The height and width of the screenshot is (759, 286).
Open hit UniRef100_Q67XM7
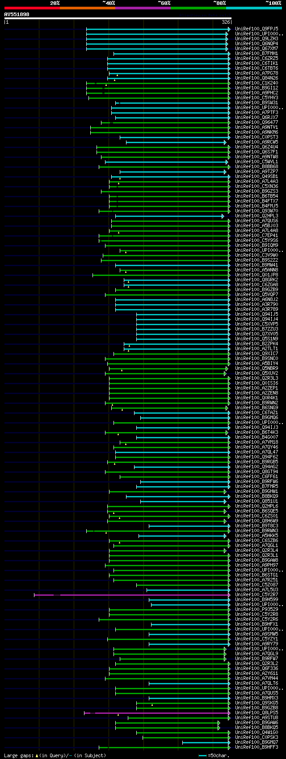click(x=257, y=49)
